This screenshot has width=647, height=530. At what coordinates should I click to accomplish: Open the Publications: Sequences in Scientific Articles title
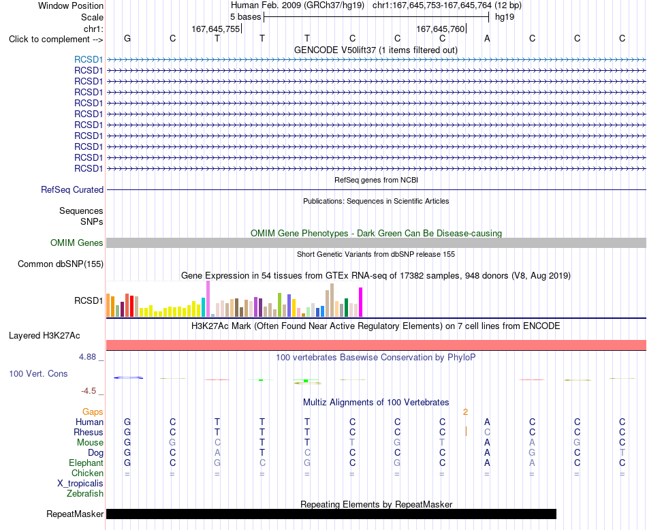(376, 201)
